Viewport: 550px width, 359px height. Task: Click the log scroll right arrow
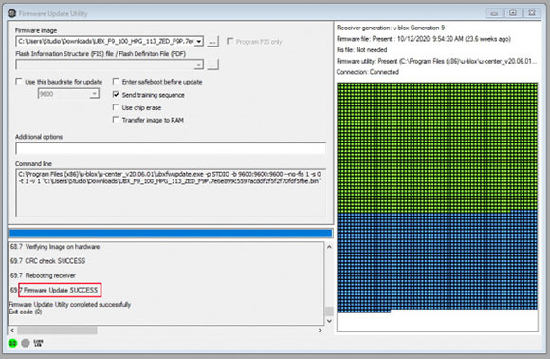coord(320,331)
